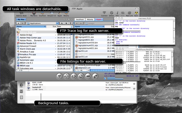
Task: Click the document log icon in background tasks sidebar
Action: coord(22,97)
